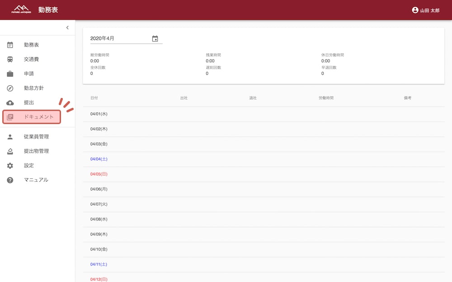Click the 従業員管理 person icon
This screenshot has height=282, width=452.
click(x=10, y=137)
